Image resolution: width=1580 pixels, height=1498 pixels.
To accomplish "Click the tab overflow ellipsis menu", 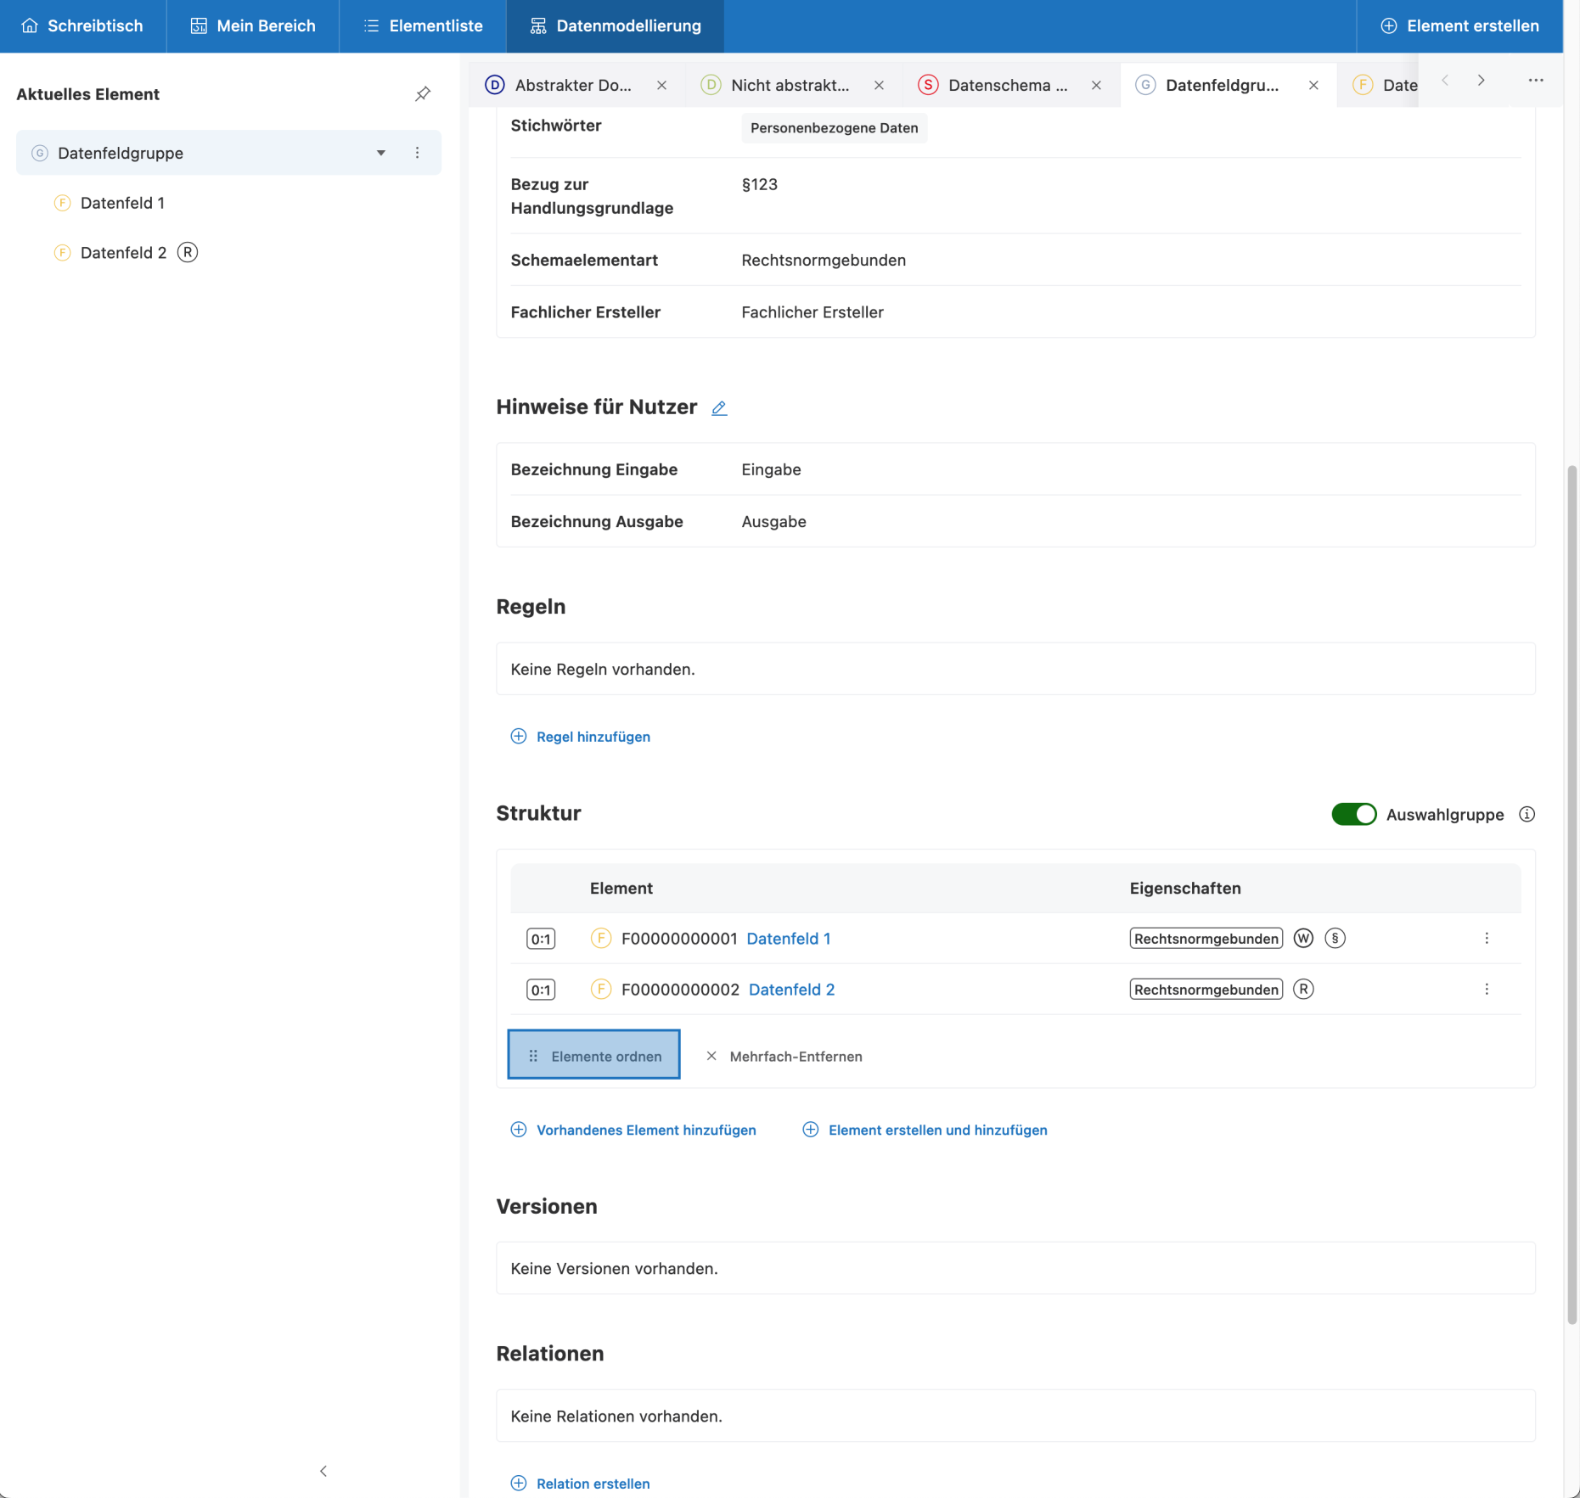I will 1535,81.
